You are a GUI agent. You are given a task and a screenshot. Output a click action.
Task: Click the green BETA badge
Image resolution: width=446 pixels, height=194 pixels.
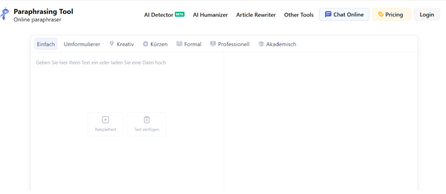click(180, 14)
